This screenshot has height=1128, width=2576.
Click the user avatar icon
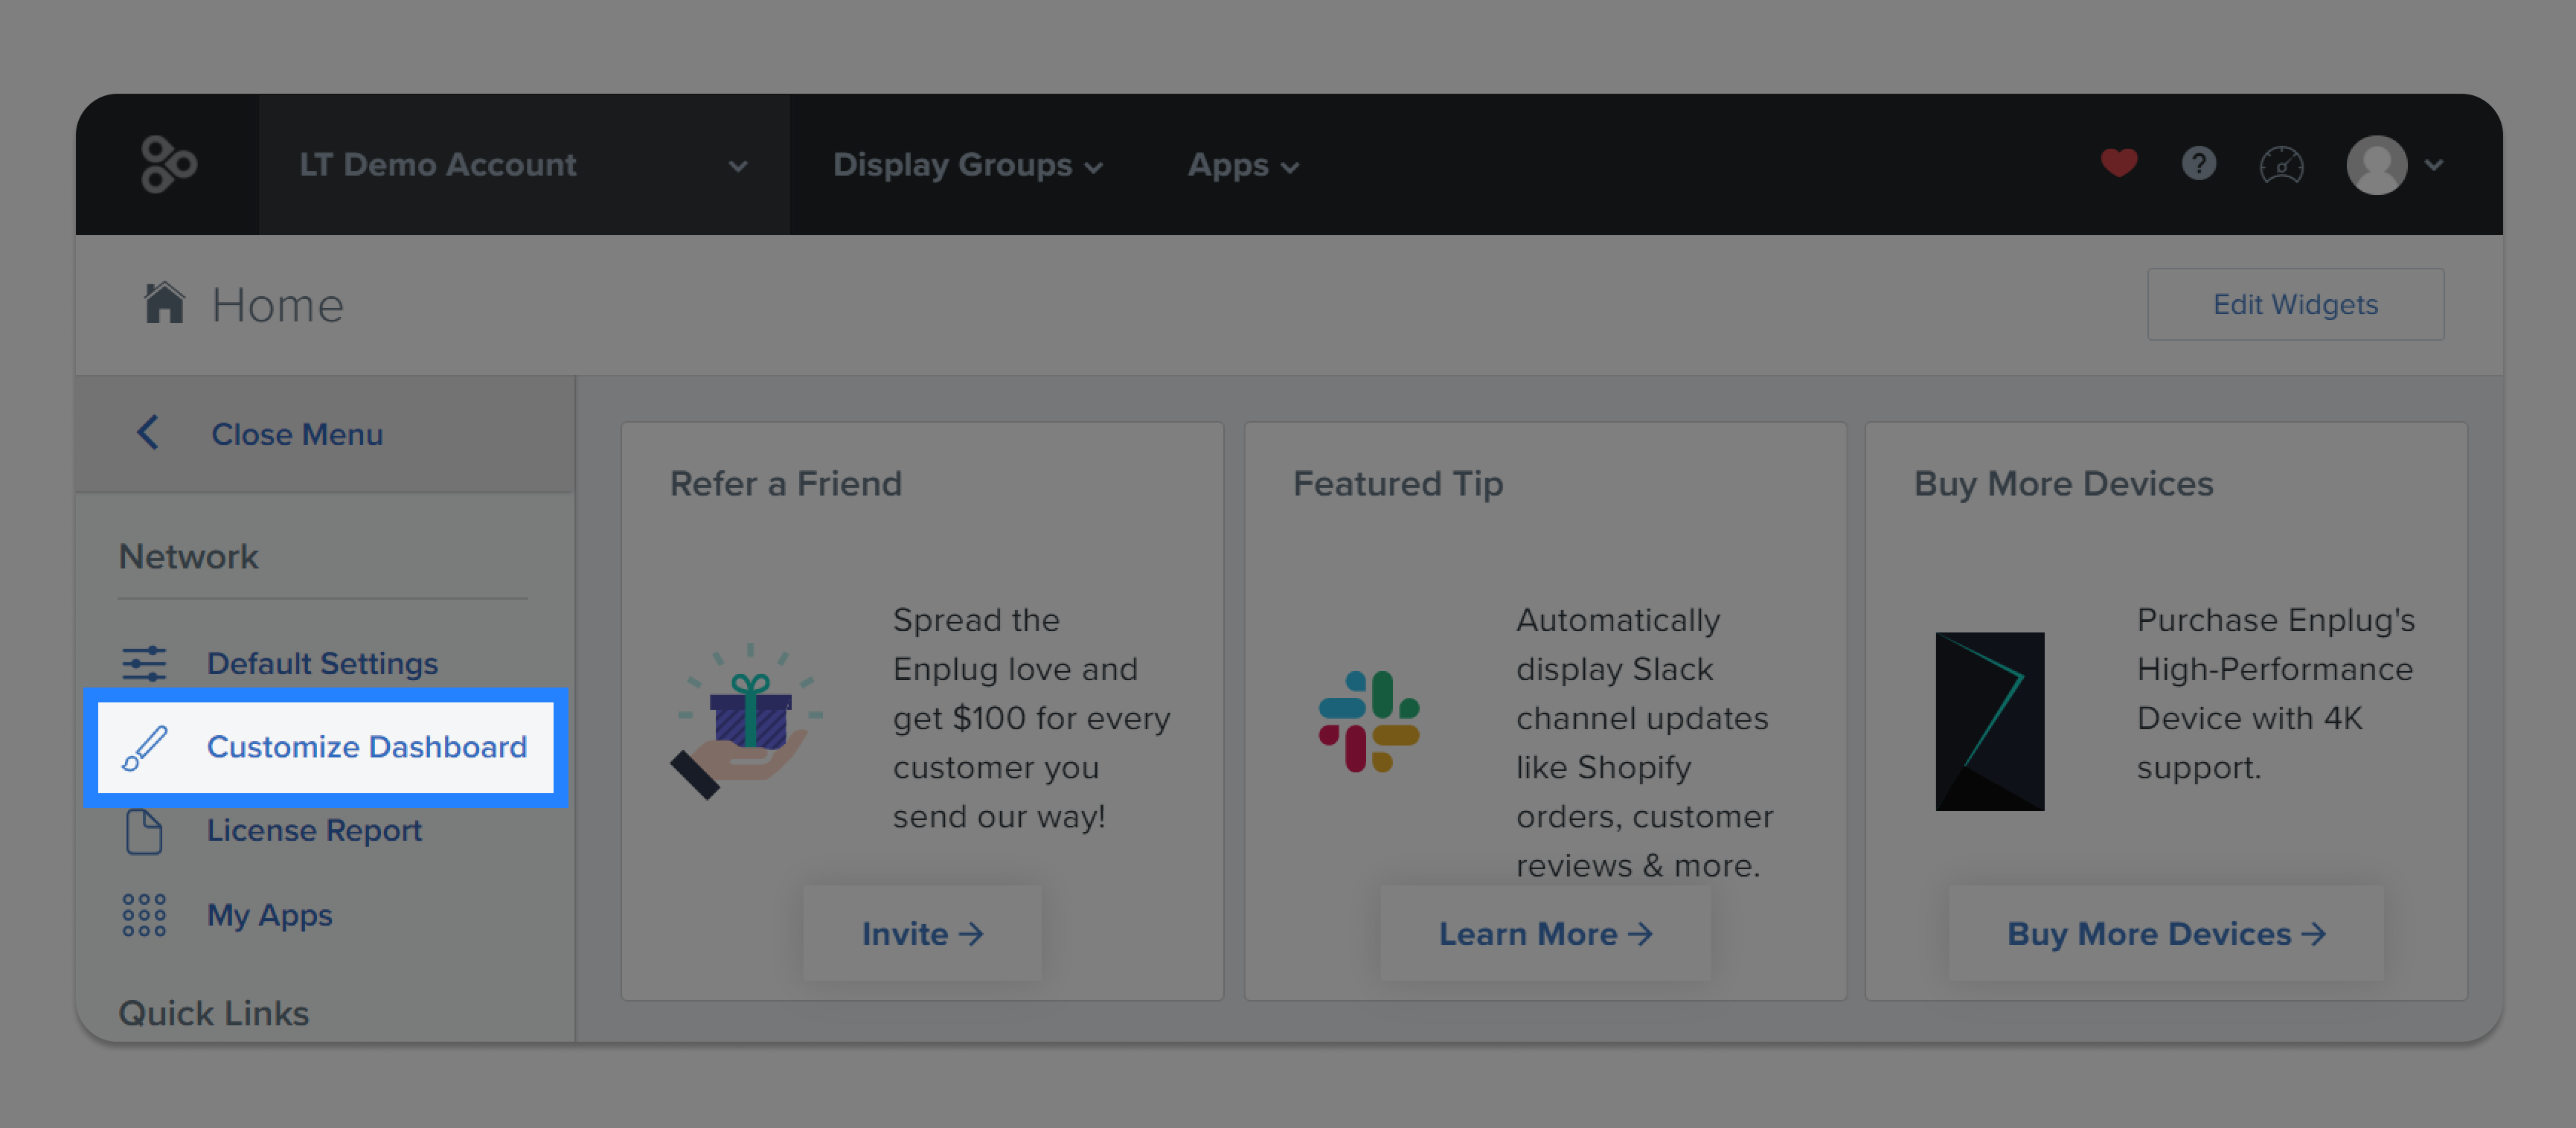pyautogui.click(x=2376, y=165)
